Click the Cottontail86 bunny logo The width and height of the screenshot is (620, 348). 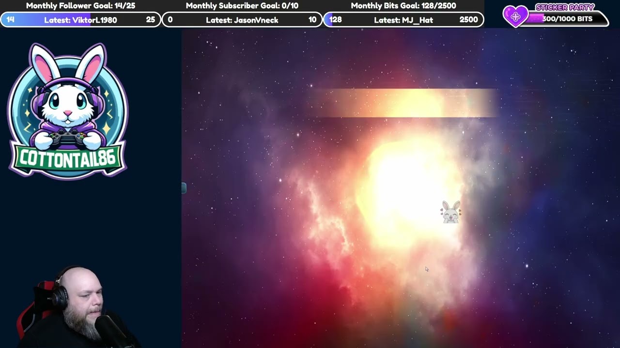coord(68,111)
